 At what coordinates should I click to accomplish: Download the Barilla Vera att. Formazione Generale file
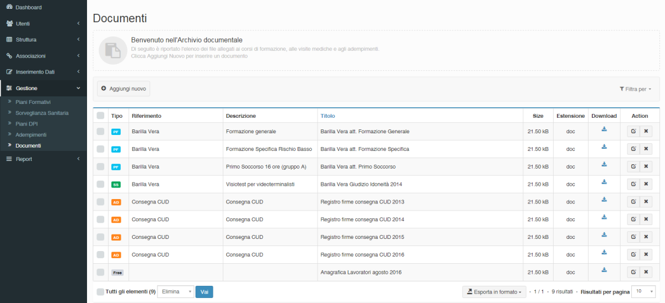click(x=604, y=130)
